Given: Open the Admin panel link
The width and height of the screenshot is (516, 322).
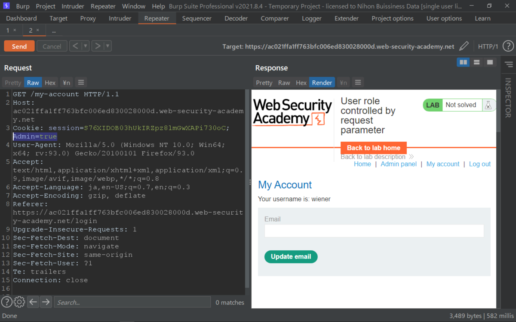Looking at the screenshot, I should (x=399, y=164).
